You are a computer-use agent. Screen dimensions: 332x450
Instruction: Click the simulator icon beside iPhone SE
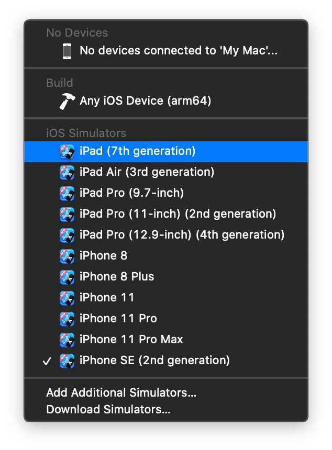[67, 361]
